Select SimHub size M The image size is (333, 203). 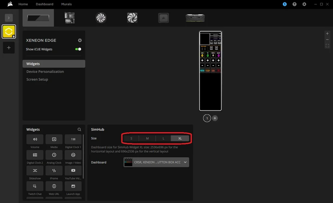point(147,138)
